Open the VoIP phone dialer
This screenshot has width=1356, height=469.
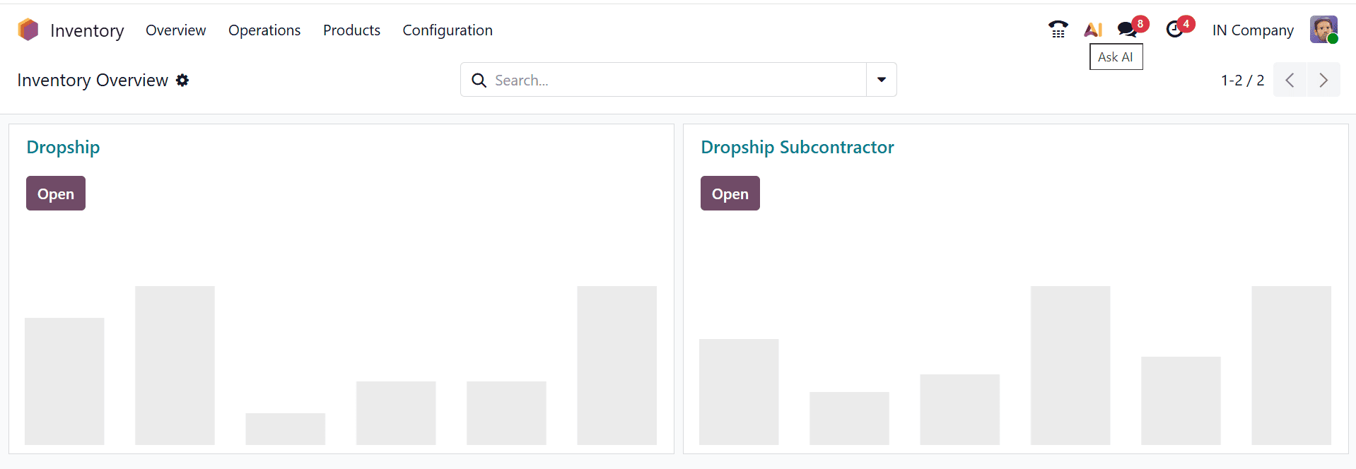pyautogui.click(x=1057, y=30)
